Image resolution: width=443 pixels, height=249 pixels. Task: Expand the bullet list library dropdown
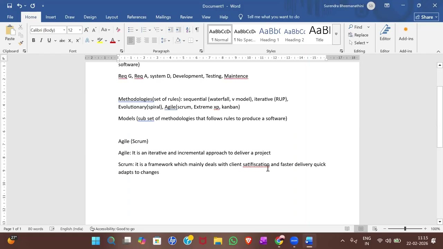(x=137, y=30)
